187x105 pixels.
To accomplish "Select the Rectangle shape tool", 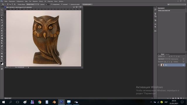I will (2, 54).
